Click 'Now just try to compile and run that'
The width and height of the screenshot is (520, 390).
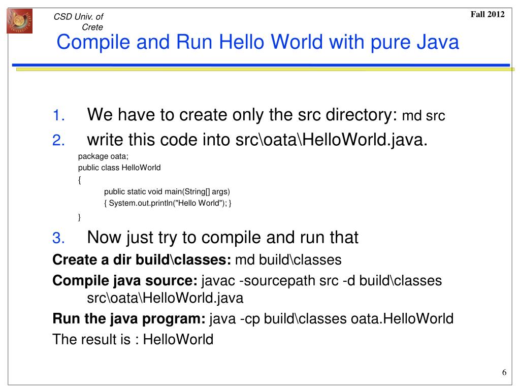tap(222, 238)
